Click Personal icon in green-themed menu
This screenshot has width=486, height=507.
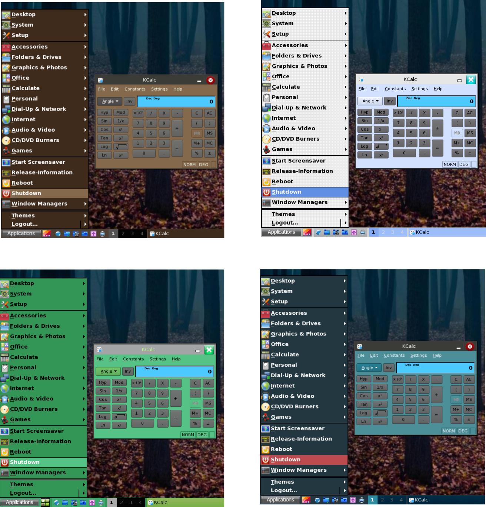point(4,367)
